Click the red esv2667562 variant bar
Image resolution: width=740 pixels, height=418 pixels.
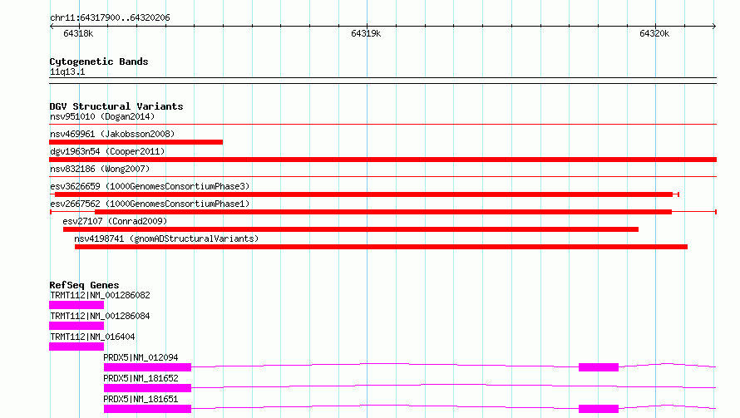pyautogui.click(x=383, y=212)
